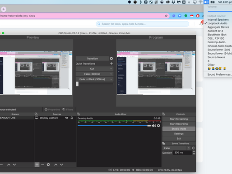Open source properties gear below Sources list

tap(48, 165)
